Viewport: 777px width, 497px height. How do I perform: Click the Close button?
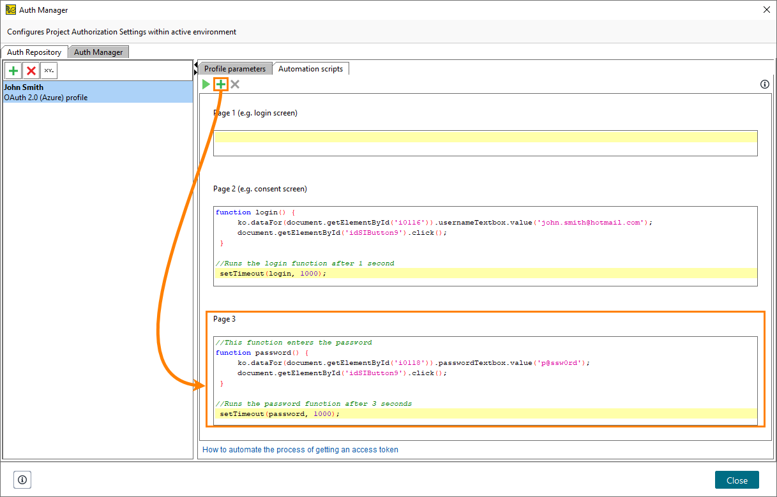click(737, 479)
